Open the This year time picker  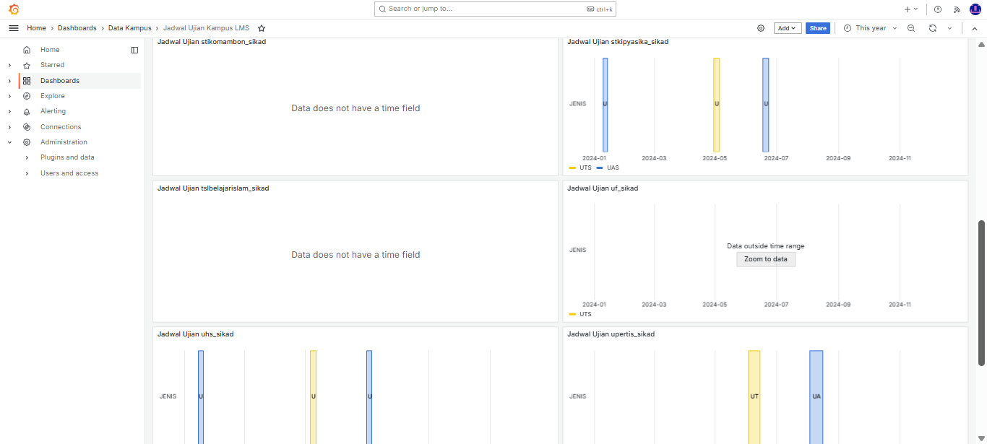pyautogui.click(x=870, y=28)
